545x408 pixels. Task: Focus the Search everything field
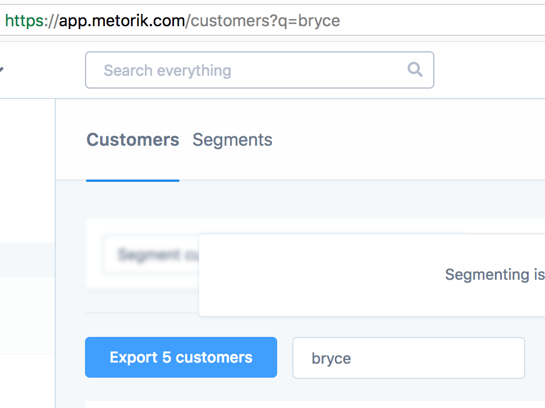click(x=245, y=71)
